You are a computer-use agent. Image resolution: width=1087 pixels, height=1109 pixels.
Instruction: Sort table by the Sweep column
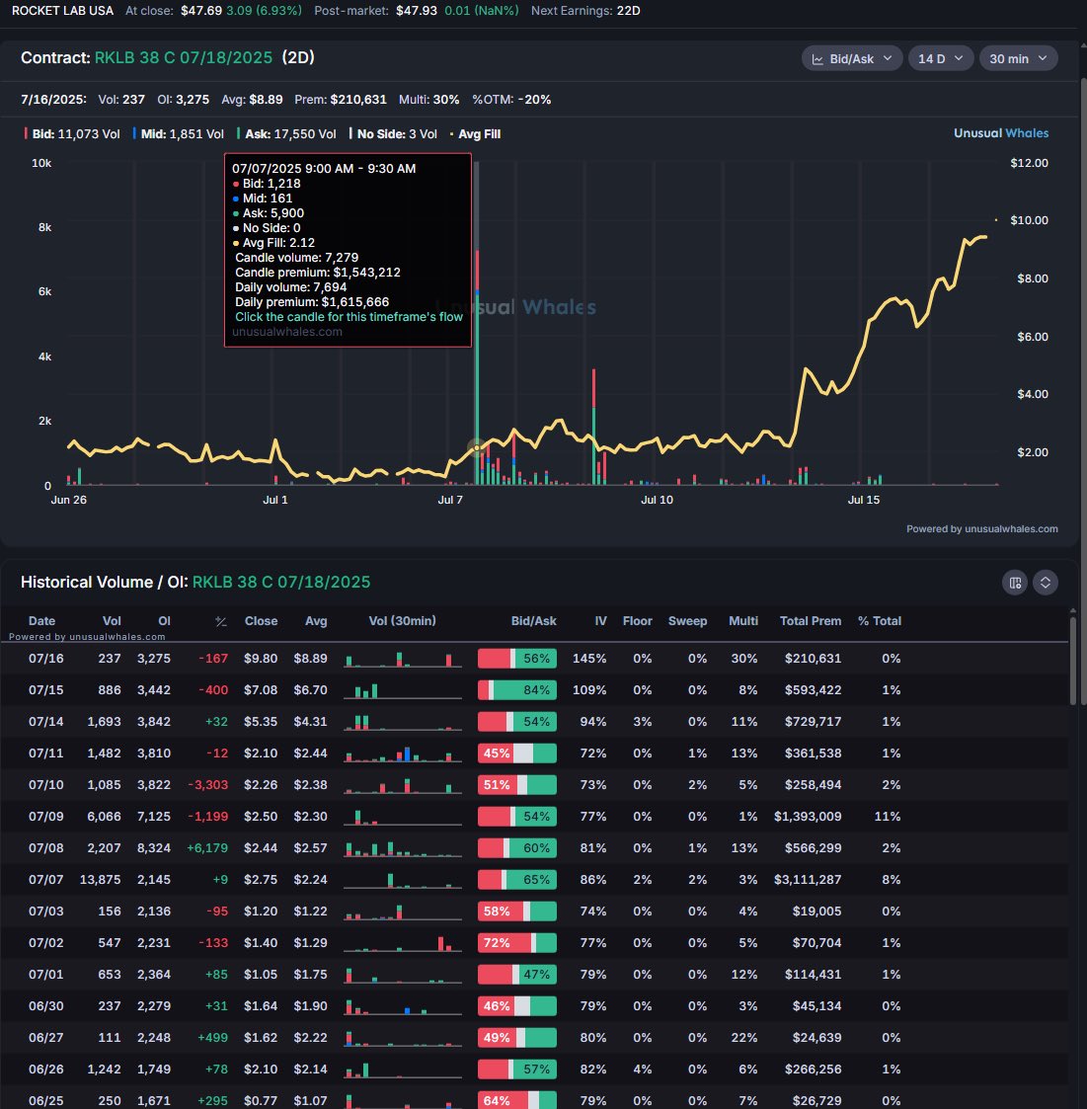687,621
